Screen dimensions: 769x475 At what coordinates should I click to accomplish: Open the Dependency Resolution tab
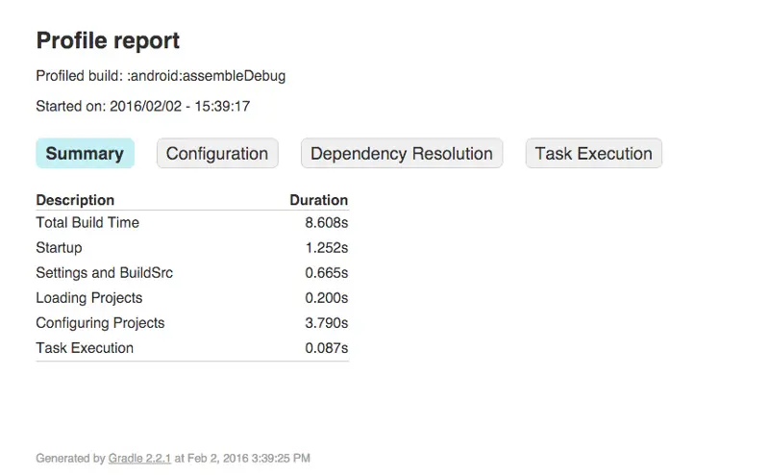(401, 154)
